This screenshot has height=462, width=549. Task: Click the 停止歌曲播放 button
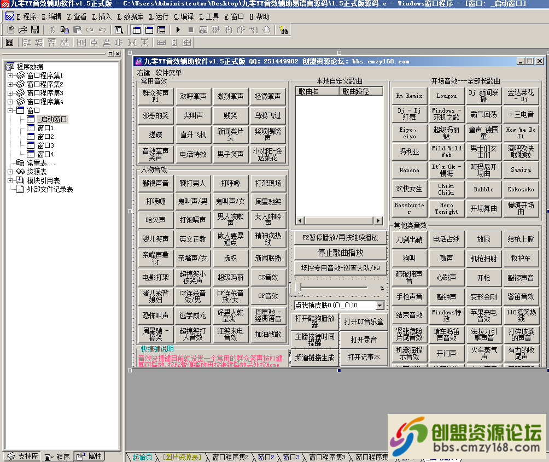click(340, 253)
